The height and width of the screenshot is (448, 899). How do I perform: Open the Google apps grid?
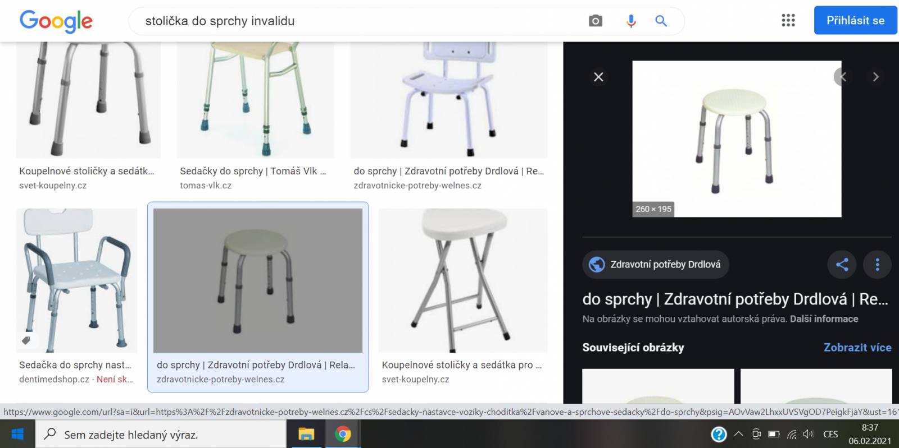[788, 21]
